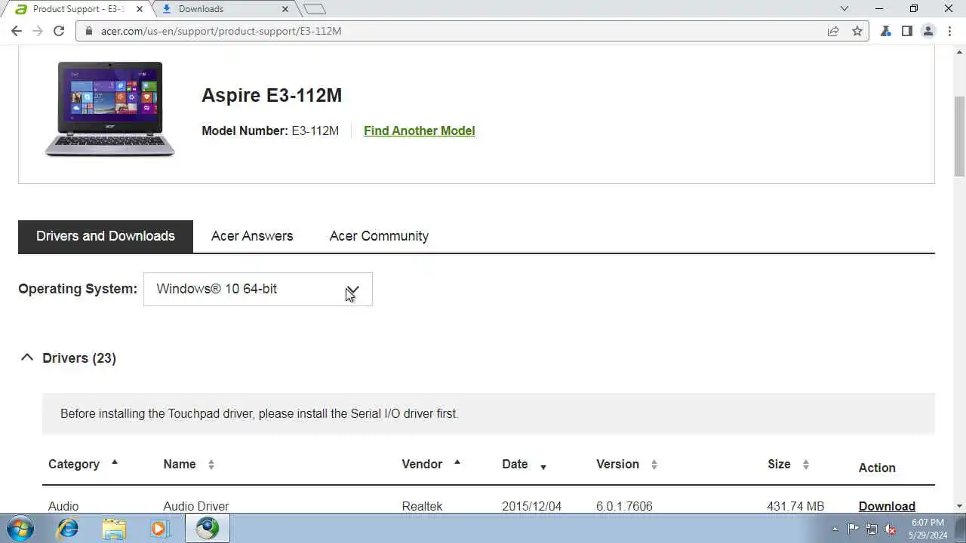
Task: Open the Action Center flag icon
Action: point(854,529)
